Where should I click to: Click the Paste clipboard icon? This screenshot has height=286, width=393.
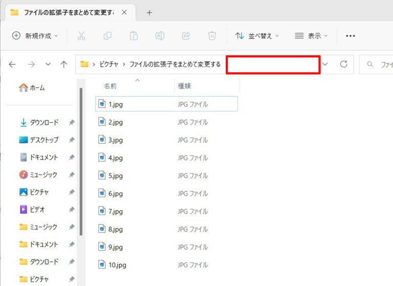point(134,36)
